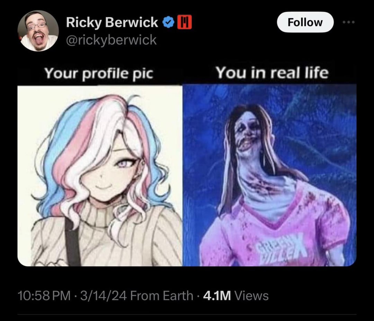Open Ricky Berwick's profile avatar

click(x=38, y=31)
